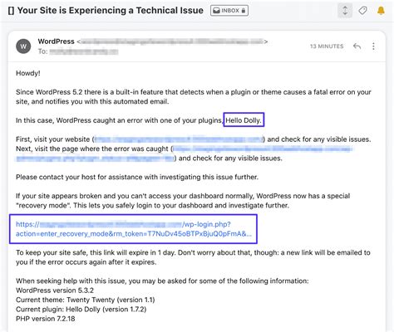Click the inbox tray icon in badge
Screen dimensions: 394x332
(216, 11)
